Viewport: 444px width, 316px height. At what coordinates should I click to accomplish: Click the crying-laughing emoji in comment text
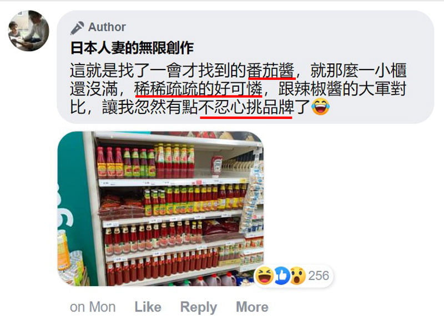320,107
